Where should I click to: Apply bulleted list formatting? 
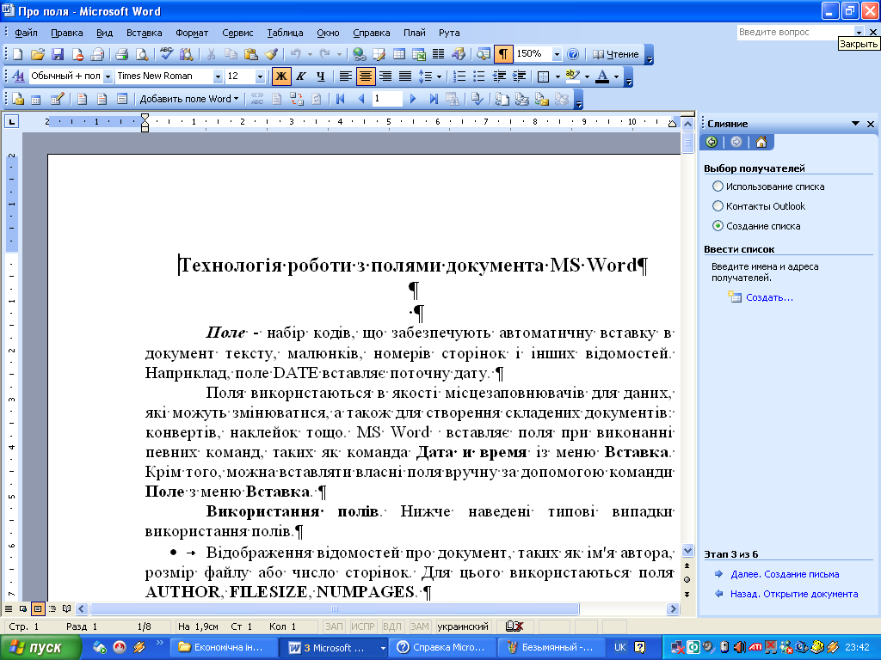478,76
